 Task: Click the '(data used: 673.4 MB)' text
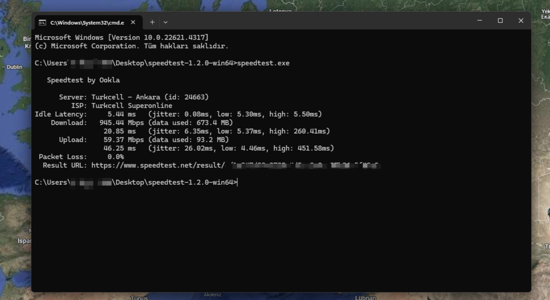[x=191, y=123]
